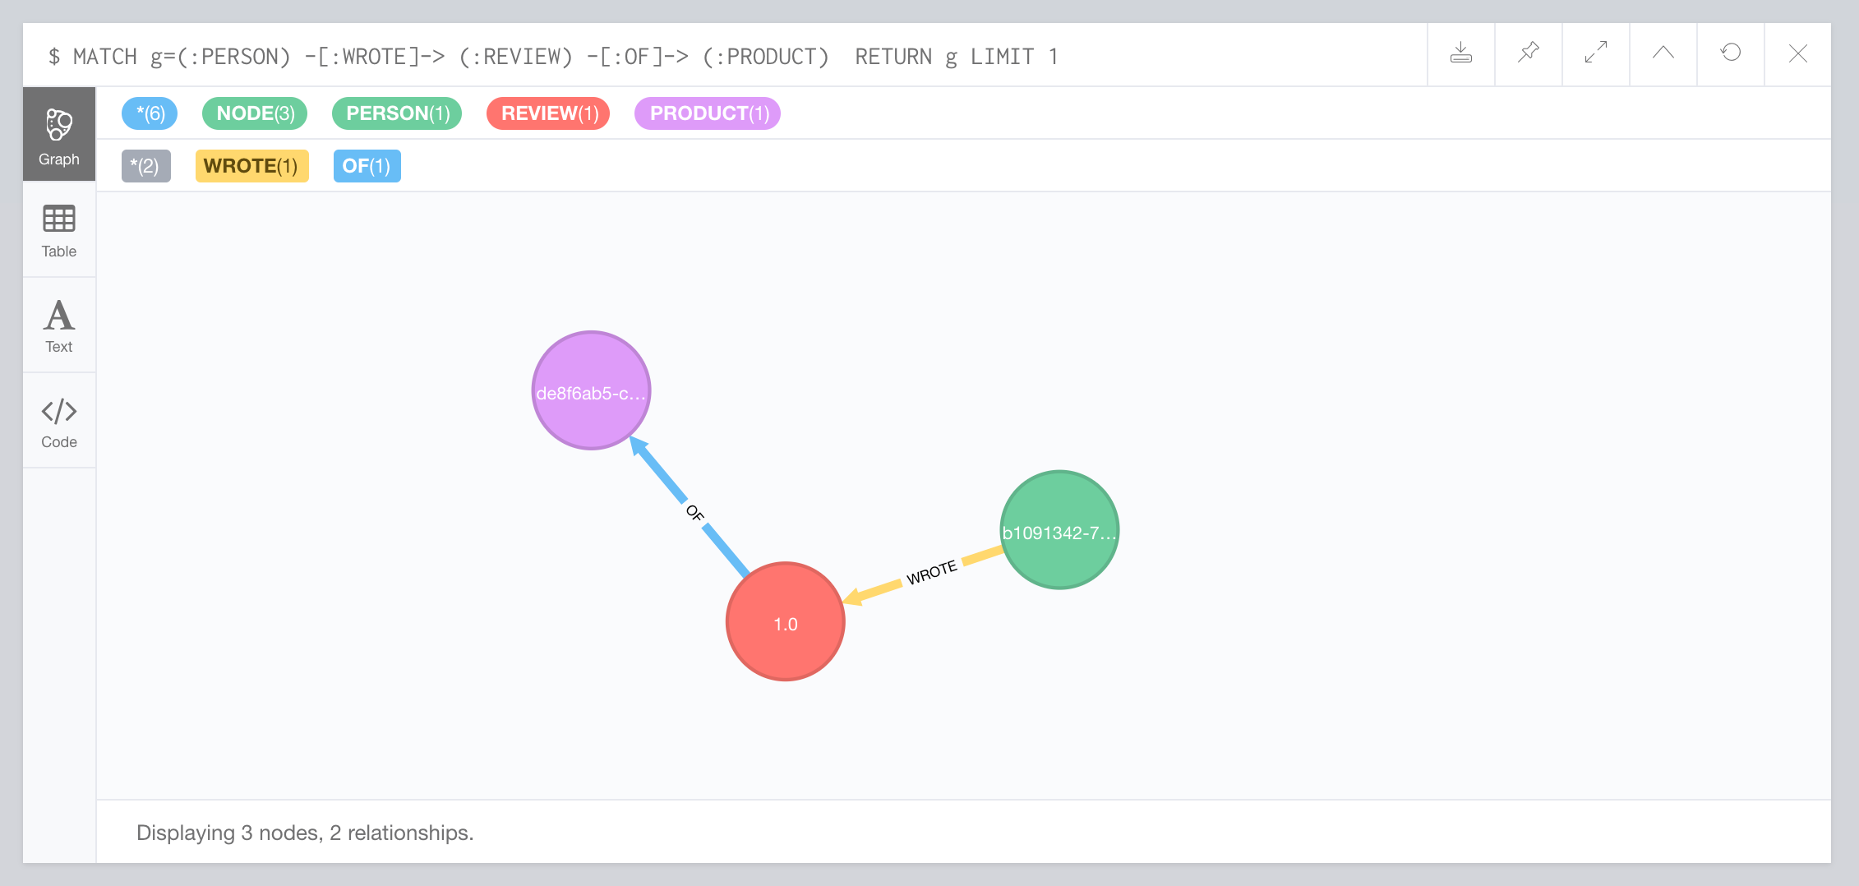Image resolution: width=1859 pixels, height=886 pixels.
Task: Collapse the frame with the chevron
Action: click(x=1663, y=53)
